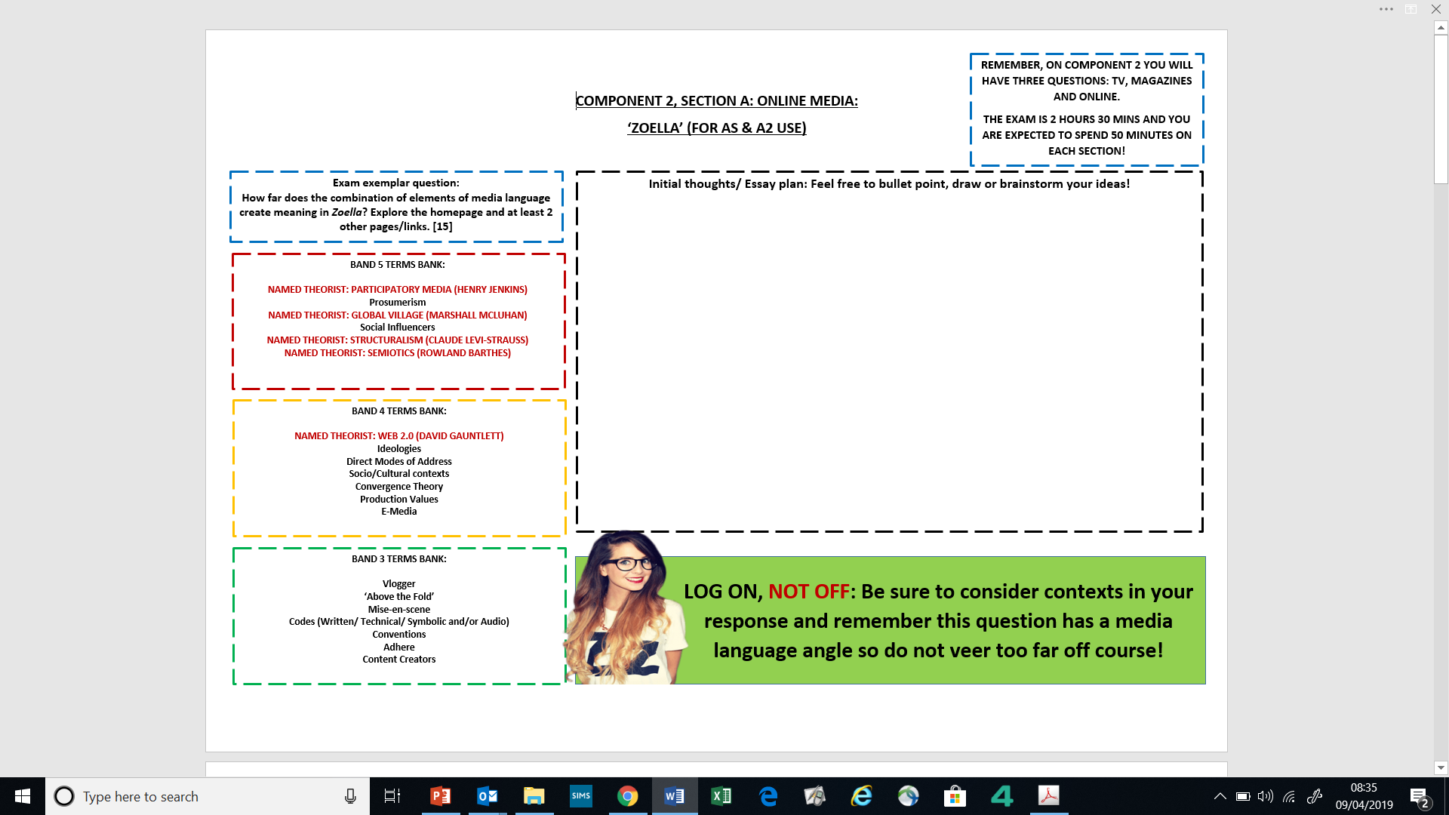Viewport: 1449px width, 815px height.
Task: Launch PowerPoint from the taskbar
Action: (x=441, y=796)
